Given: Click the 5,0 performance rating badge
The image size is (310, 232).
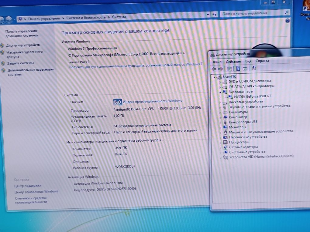Looking at the screenshot, I should point(117,102).
